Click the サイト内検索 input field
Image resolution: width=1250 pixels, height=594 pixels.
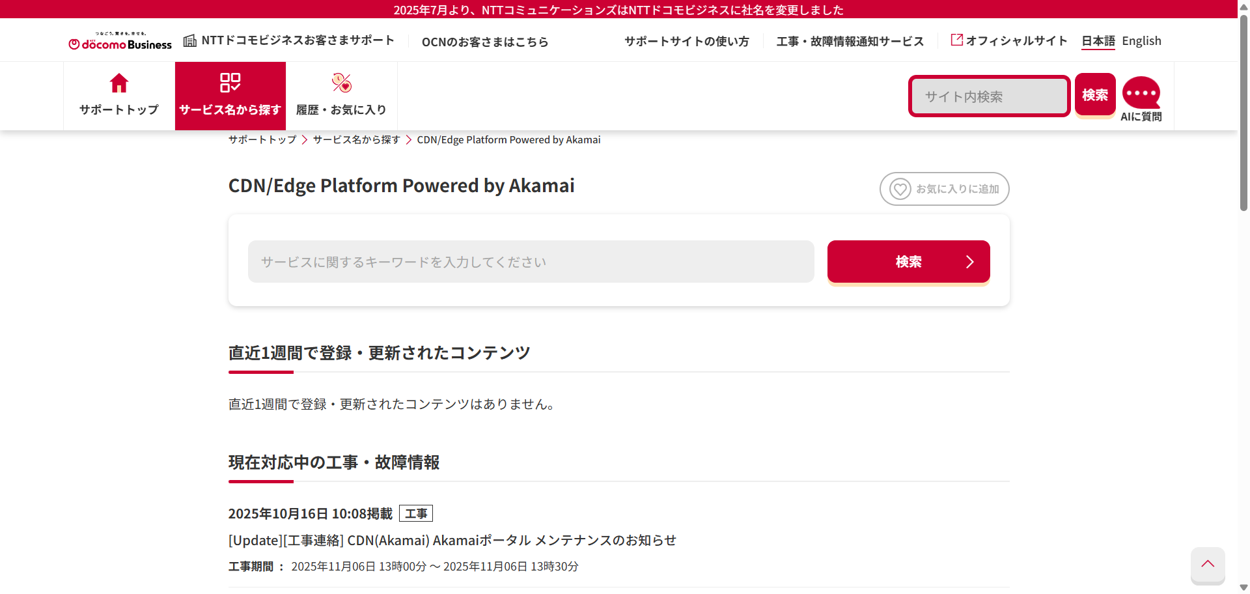pos(989,96)
